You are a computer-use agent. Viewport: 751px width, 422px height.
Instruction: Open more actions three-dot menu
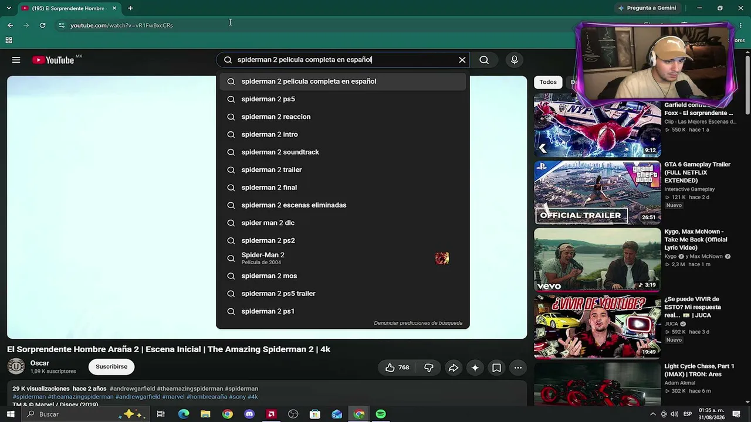click(x=518, y=367)
